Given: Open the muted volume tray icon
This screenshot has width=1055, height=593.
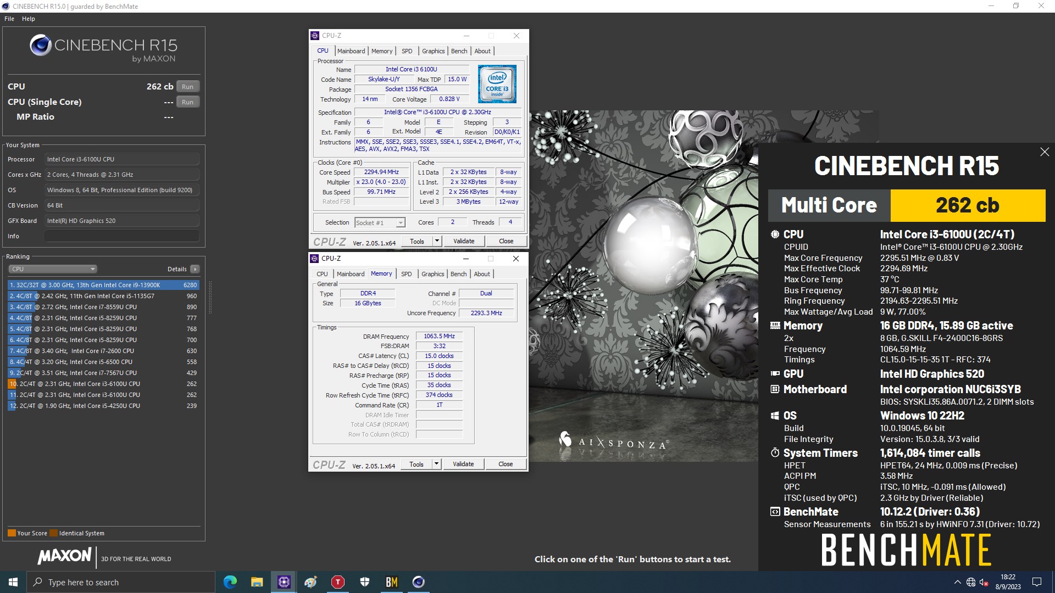Looking at the screenshot, I should point(984,582).
